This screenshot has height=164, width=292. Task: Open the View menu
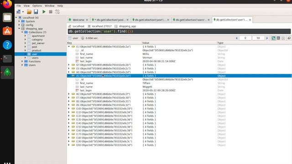point(26,6)
